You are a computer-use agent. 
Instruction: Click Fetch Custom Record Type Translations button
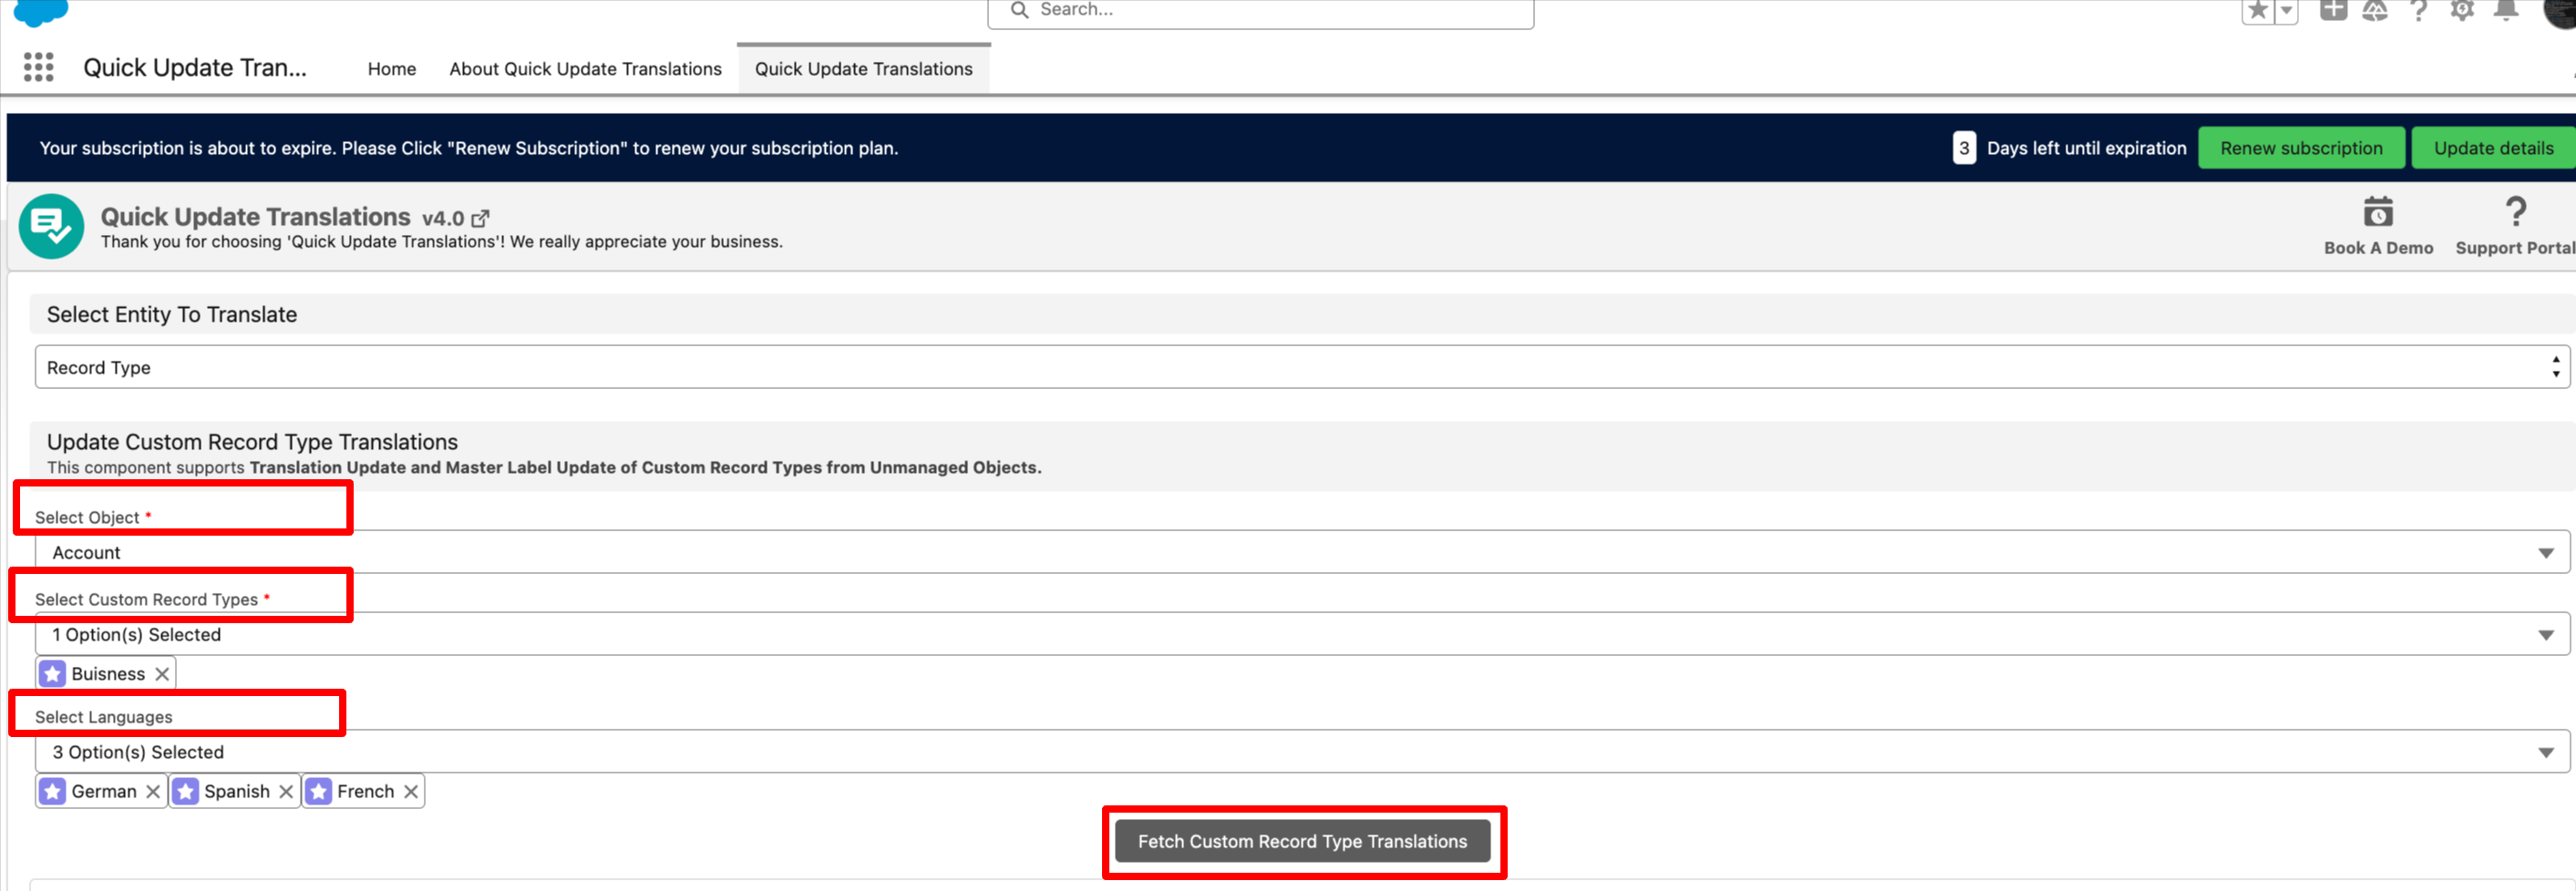1302,841
